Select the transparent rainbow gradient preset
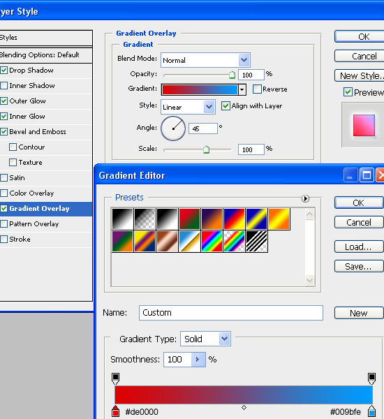Viewport: 384px width, 419px height. [x=235, y=242]
